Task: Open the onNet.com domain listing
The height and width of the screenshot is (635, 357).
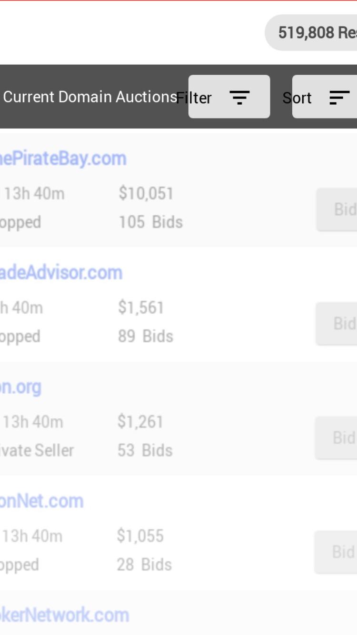Action: 41,501
